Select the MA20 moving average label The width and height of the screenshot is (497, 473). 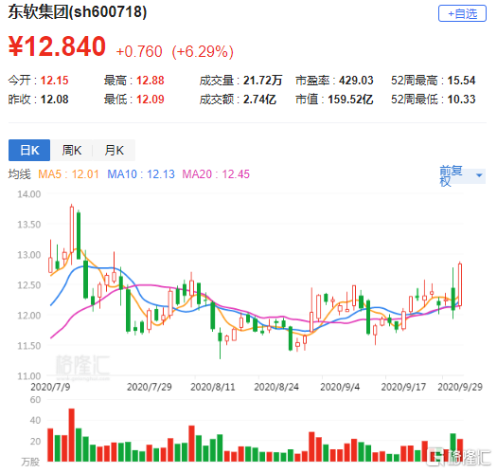click(x=216, y=174)
